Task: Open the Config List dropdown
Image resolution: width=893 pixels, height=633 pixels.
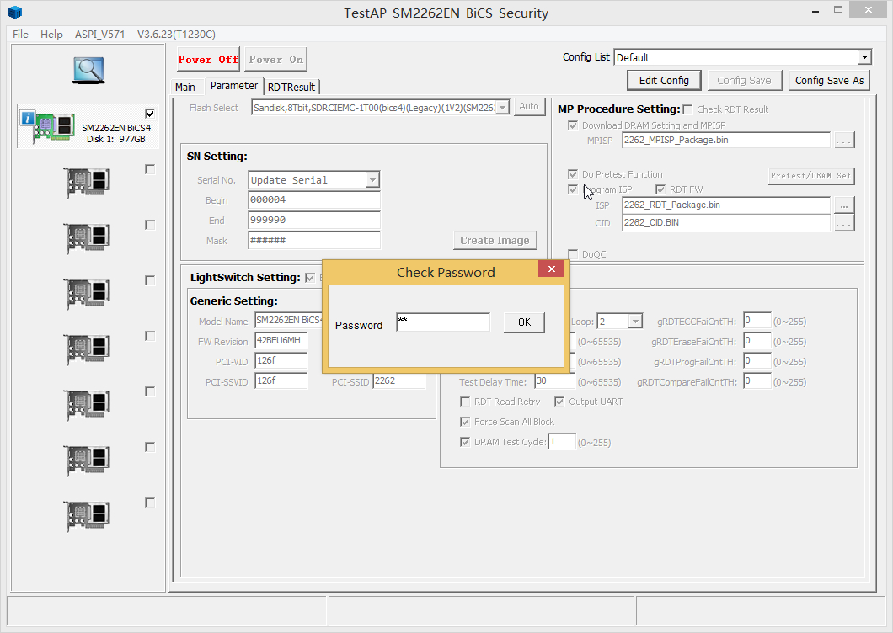Action: (864, 57)
